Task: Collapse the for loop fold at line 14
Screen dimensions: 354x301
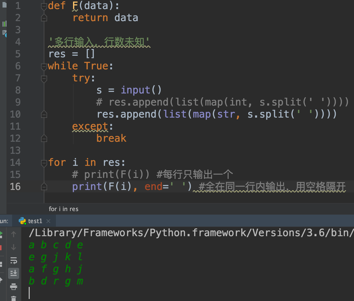Action: coord(44,163)
